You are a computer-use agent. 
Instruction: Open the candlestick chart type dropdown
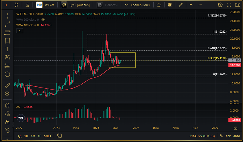coord(16,5)
